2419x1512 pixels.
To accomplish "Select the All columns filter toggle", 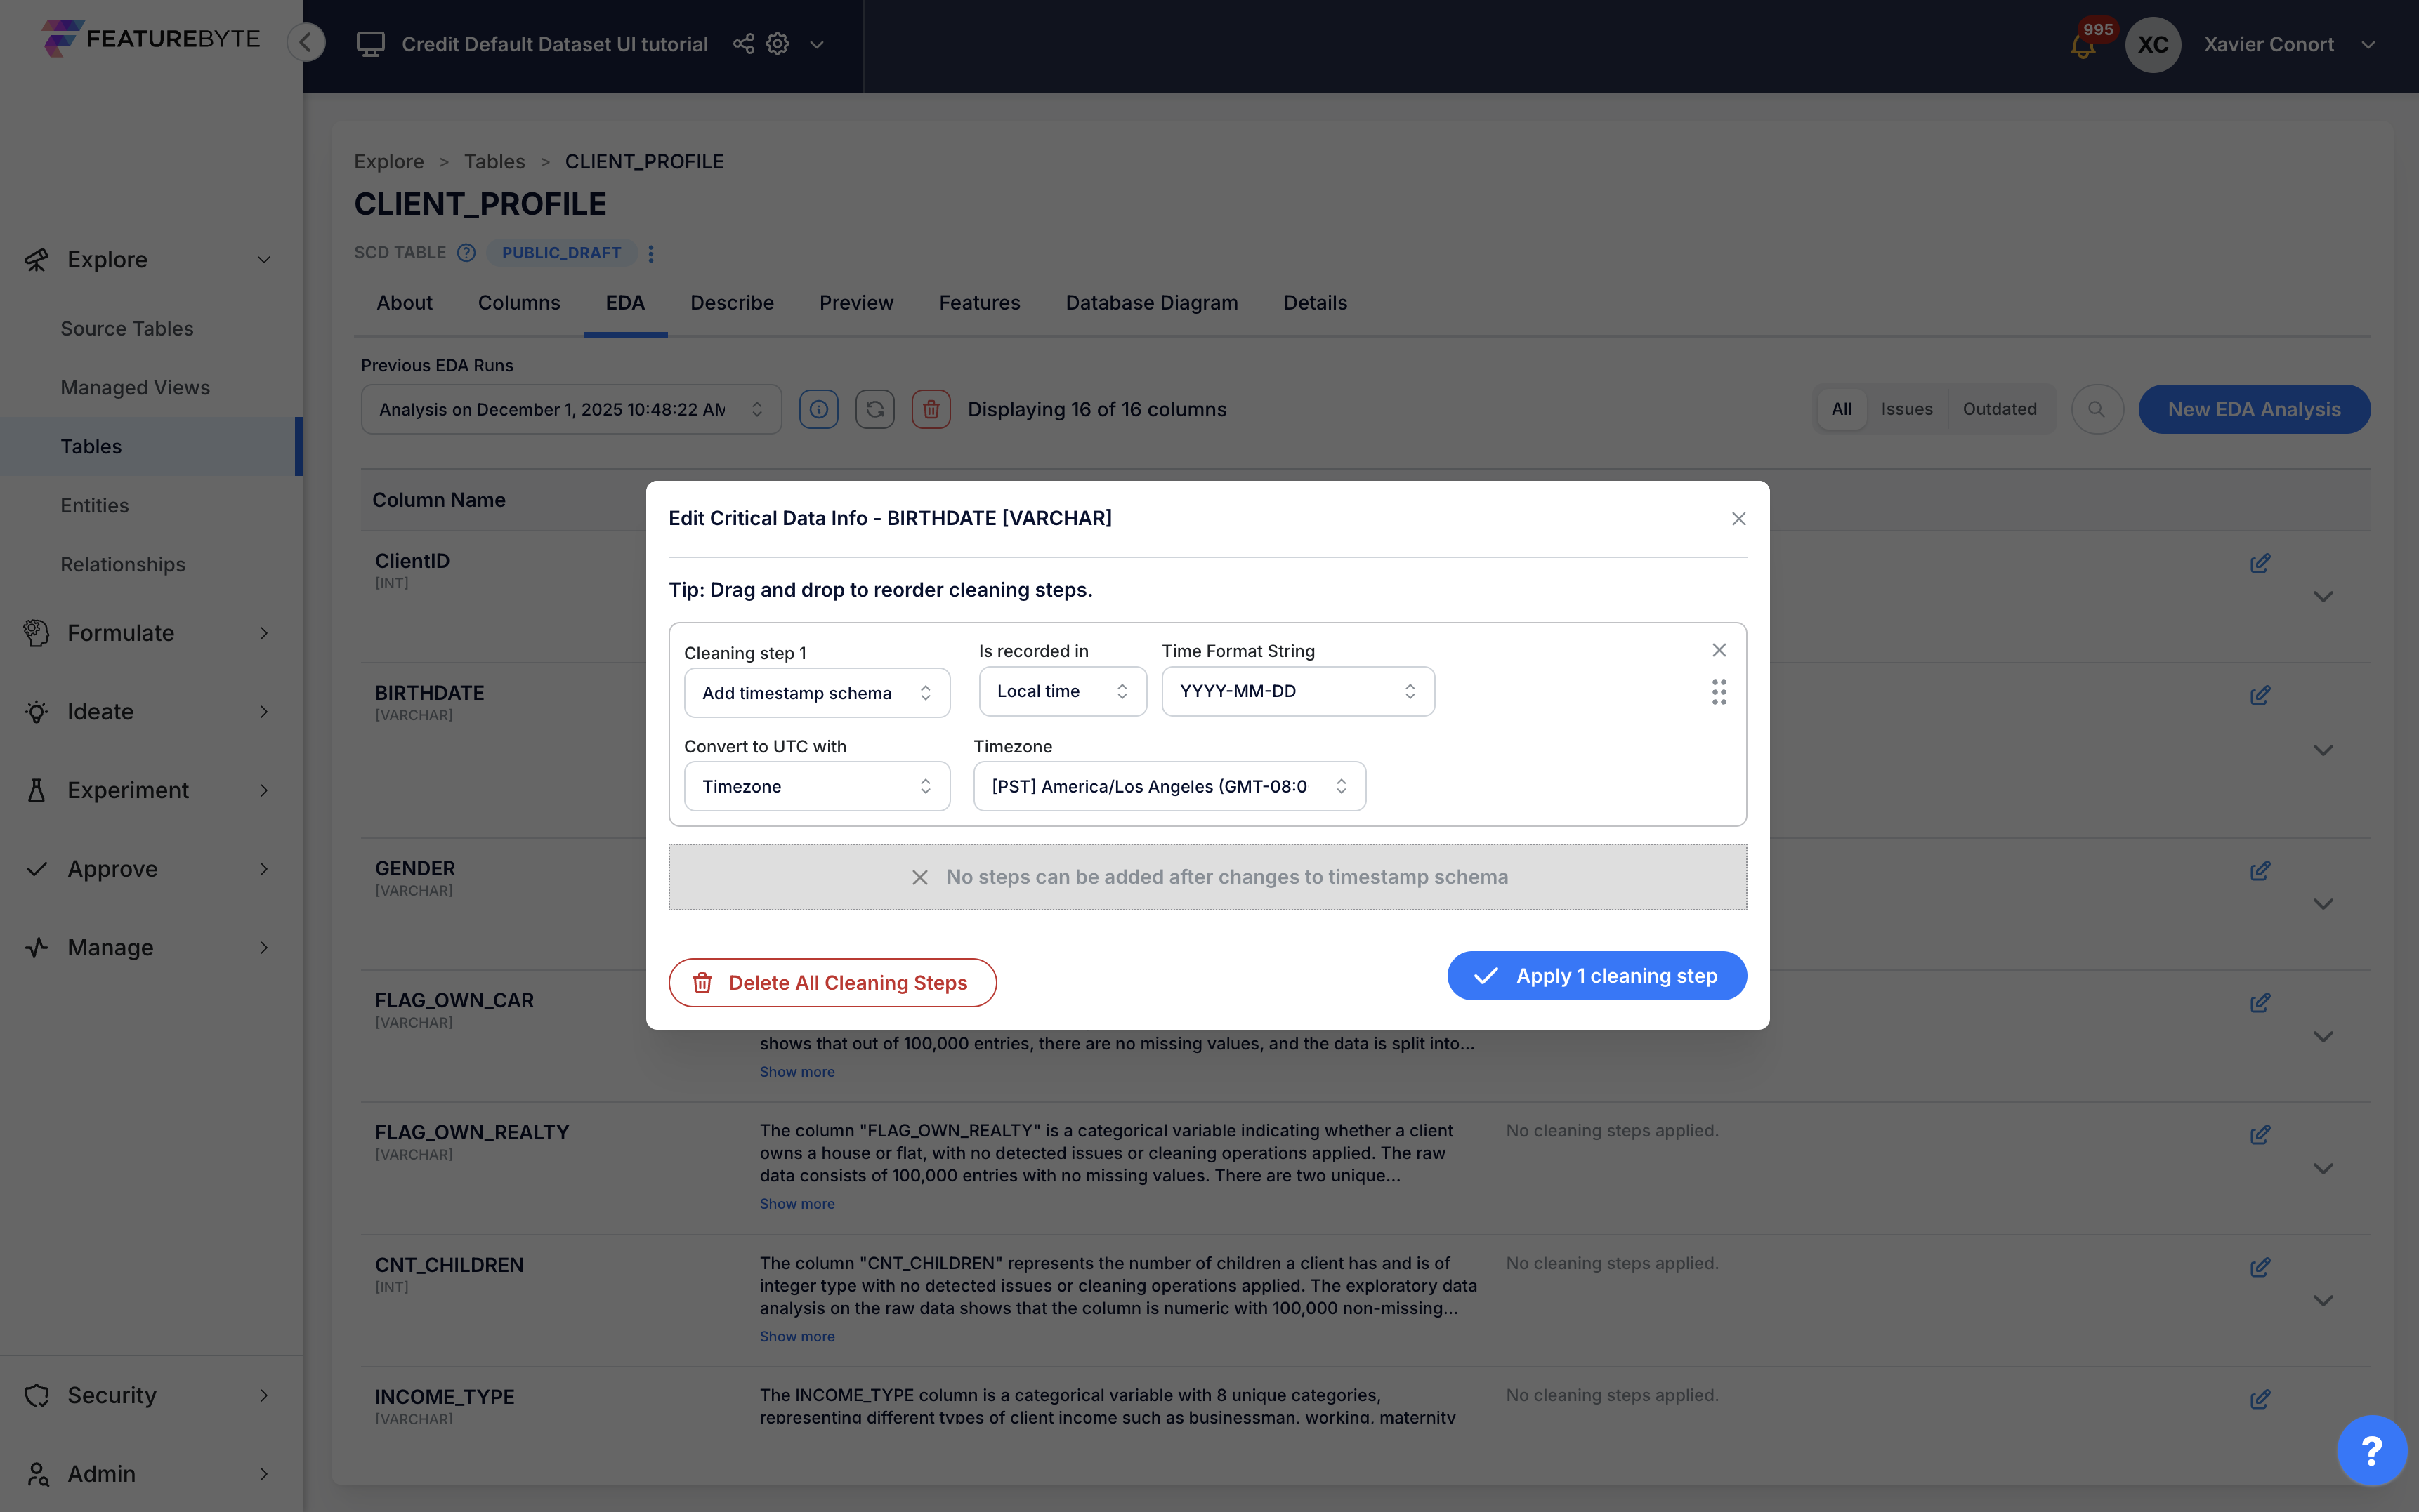I will pos(1841,409).
